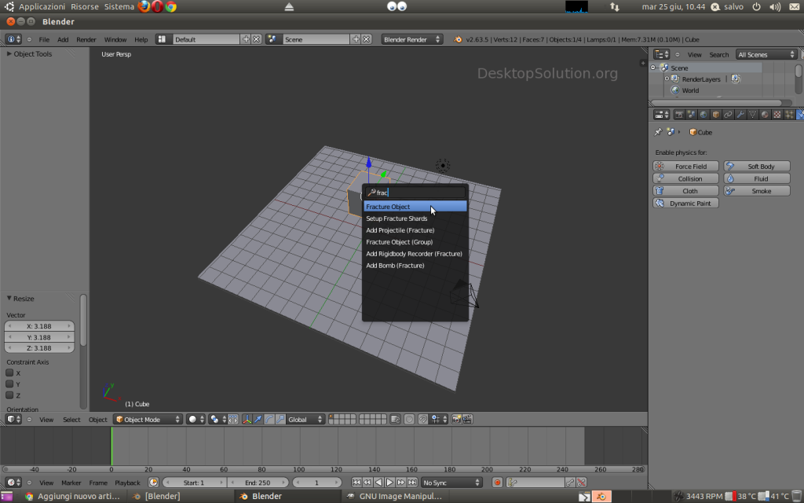
Task: Toggle automatic keyframe record button
Action: [497, 483]
